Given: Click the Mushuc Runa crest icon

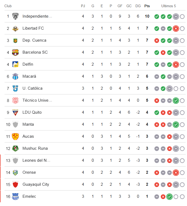Looking at the screenshot, I should [15, 148].
